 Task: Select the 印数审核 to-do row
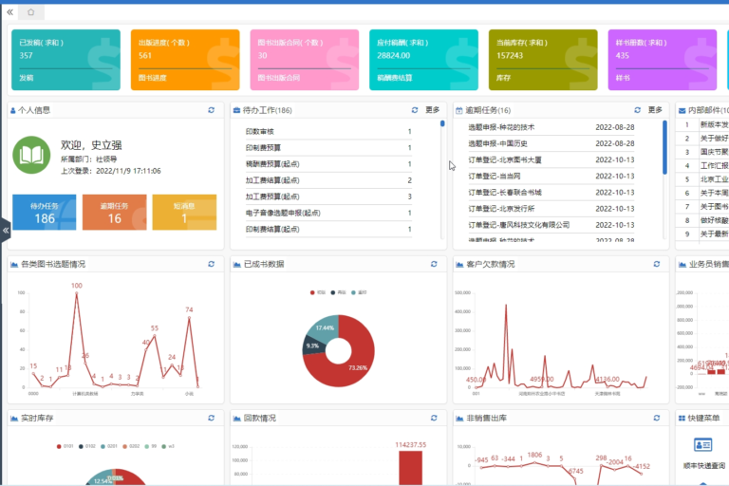pyautogui.click(x=328, y=132)
